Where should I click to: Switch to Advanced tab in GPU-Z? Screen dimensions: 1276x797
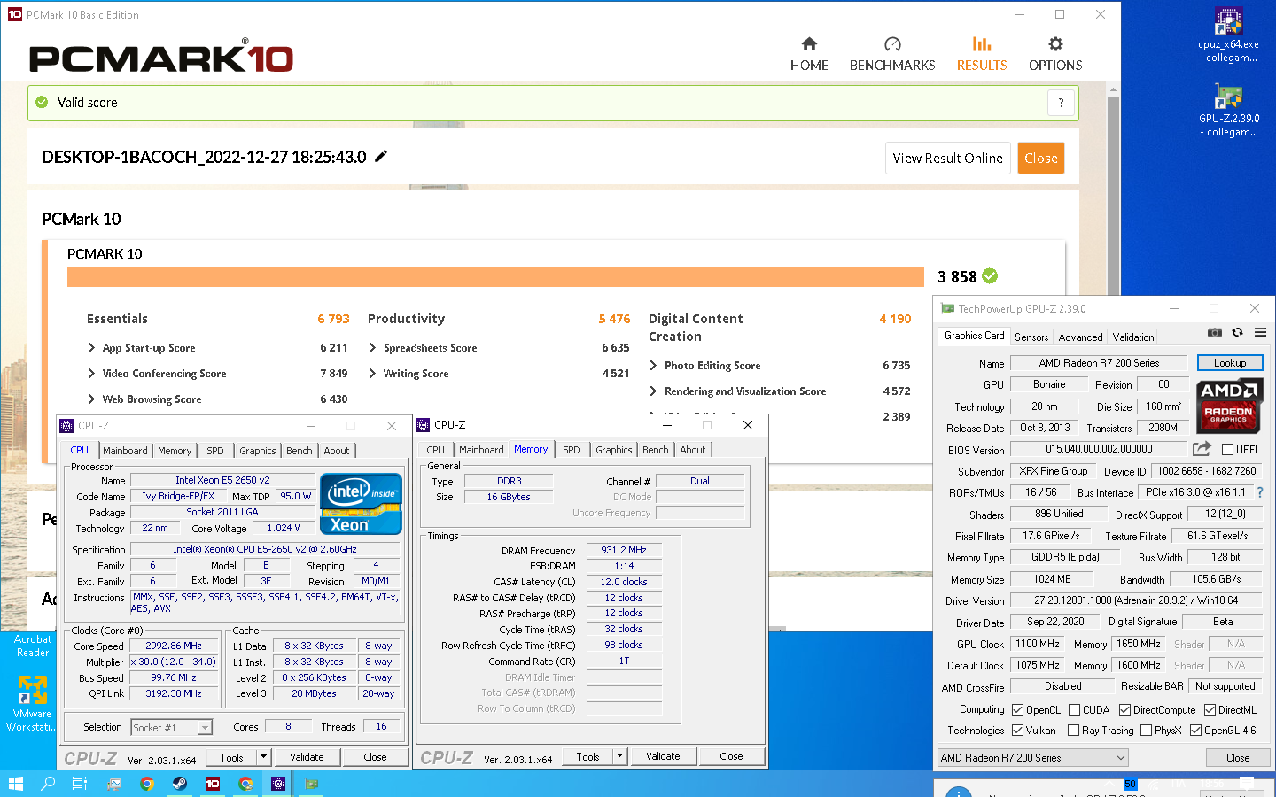pos(1080,337)
